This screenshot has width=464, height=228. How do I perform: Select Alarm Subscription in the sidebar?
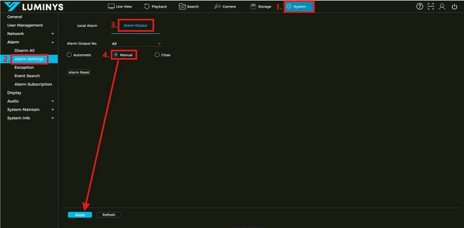click(x=33, y=84)
